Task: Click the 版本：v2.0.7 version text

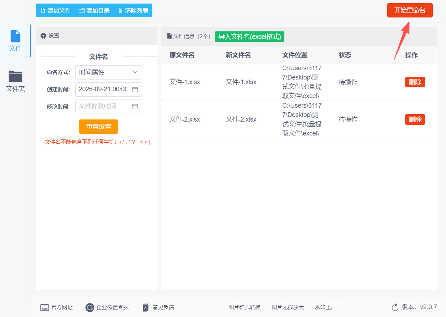Action: [419, 307]
